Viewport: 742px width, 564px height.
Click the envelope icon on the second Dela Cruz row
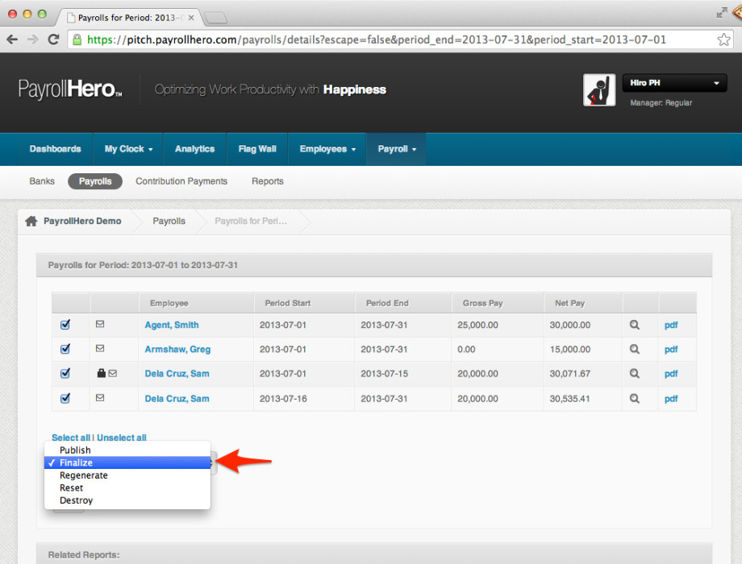(115, 398)
